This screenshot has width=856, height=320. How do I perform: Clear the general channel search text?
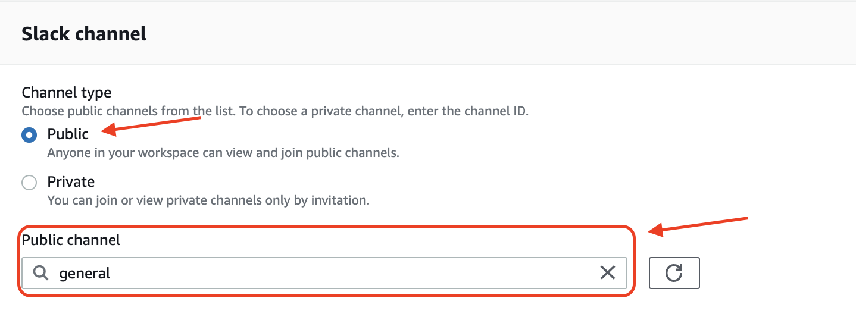coord(607,273)
